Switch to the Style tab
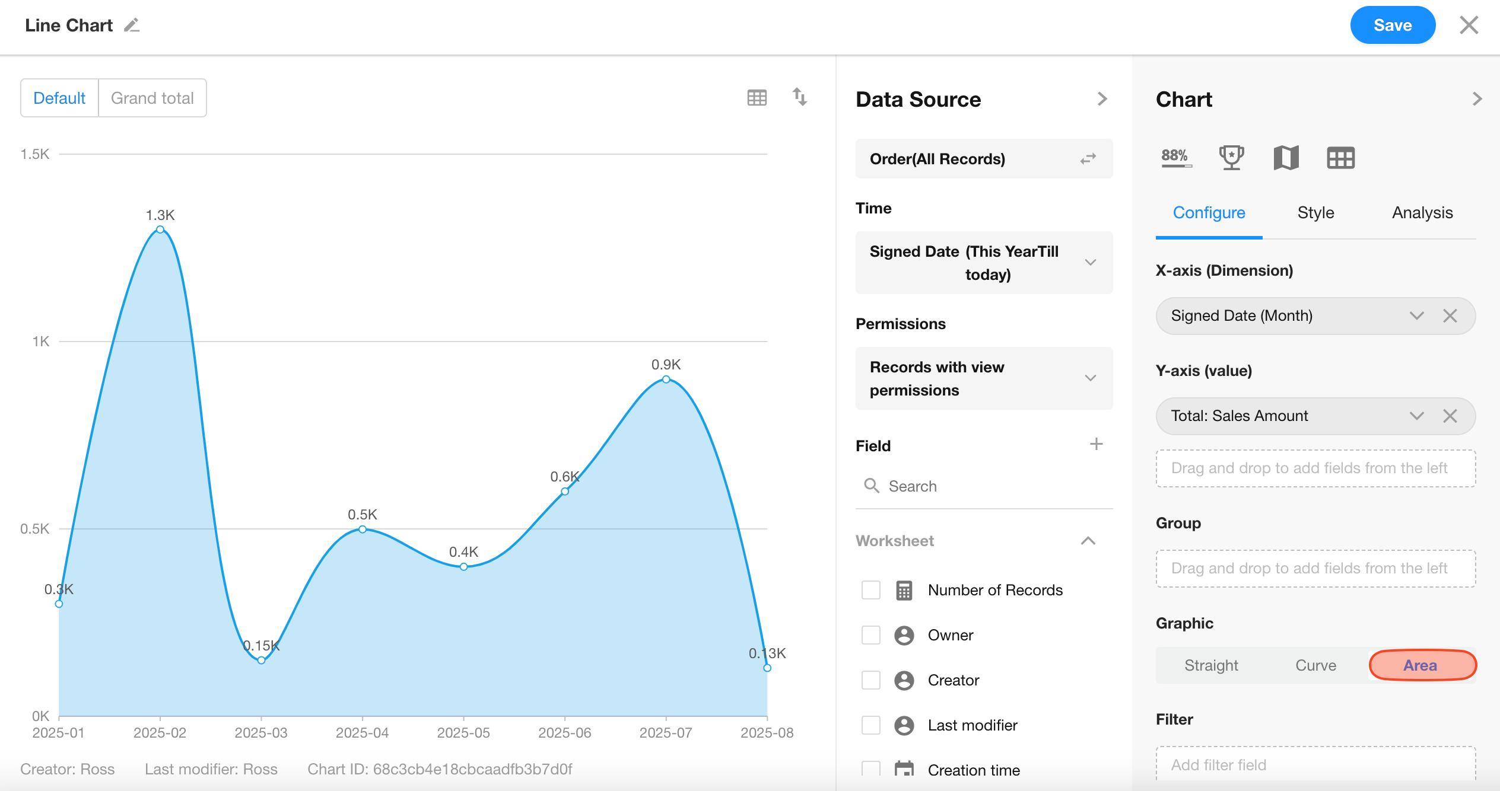Image resolution: width=1500 pixels, height=791 pixels. point(1315,213)
